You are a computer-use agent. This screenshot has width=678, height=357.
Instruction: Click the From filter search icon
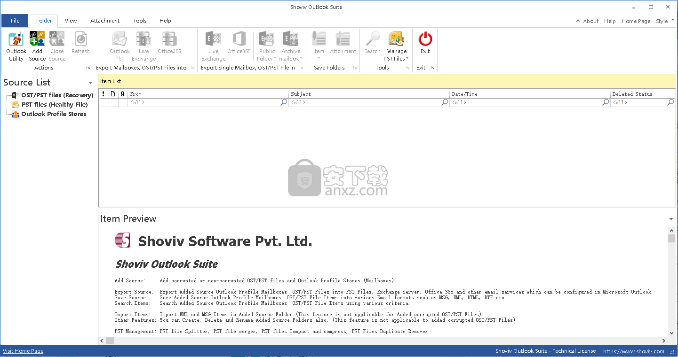click(x=284, y=102)
